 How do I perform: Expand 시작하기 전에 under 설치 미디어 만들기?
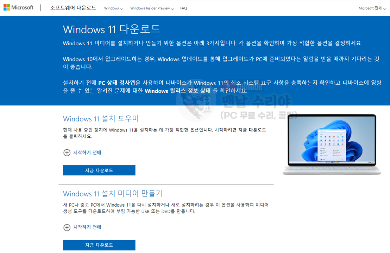(x=87, y=227)
